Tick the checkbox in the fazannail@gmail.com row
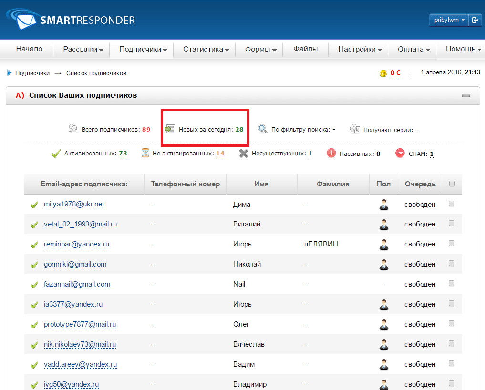This screenshot has width=485, height=390. 452,284
